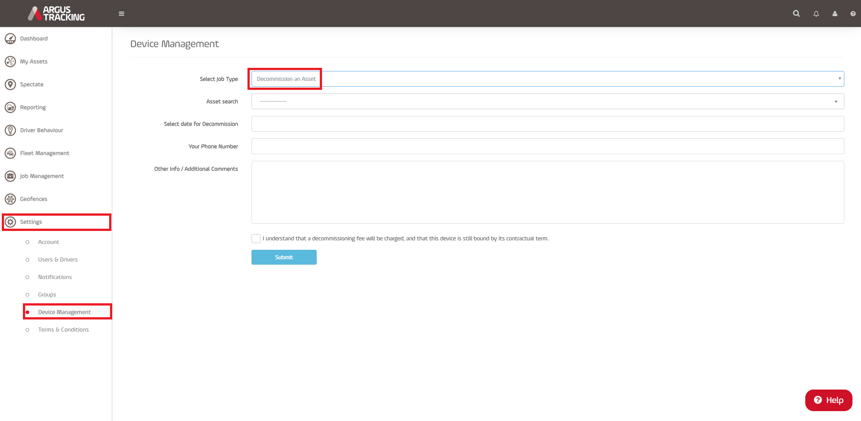Open Notifications submenu item
861x421 pixels.
coord(55,277)
